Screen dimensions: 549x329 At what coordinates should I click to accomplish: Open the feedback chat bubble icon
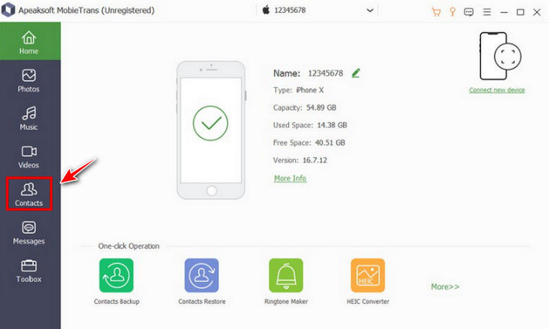tap(469, 12)
